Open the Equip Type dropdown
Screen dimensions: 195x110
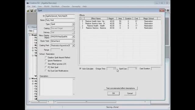73,41
